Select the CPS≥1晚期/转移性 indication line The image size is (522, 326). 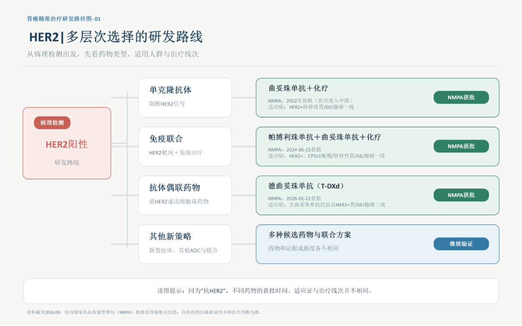(x=326, y=156)
